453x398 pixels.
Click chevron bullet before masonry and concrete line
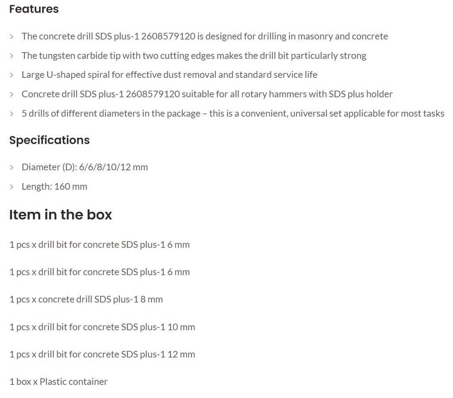click(x=12, y=36)
